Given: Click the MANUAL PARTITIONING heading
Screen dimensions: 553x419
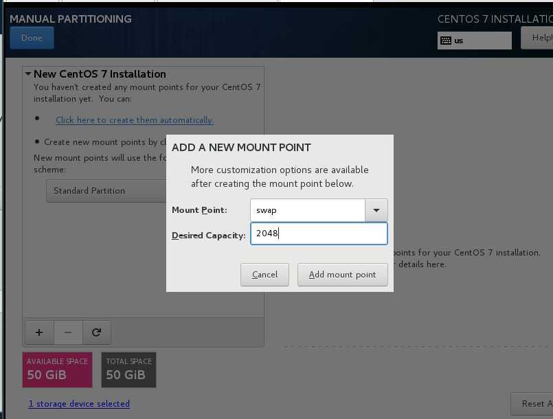Looking at the screenshot, I should click(71, 19).
